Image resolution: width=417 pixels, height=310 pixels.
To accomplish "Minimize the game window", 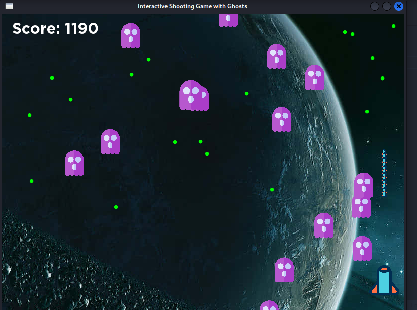I will coord(375,6).
